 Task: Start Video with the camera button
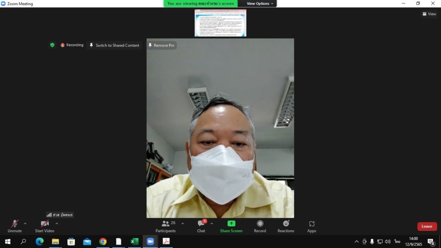pos(44,226)
